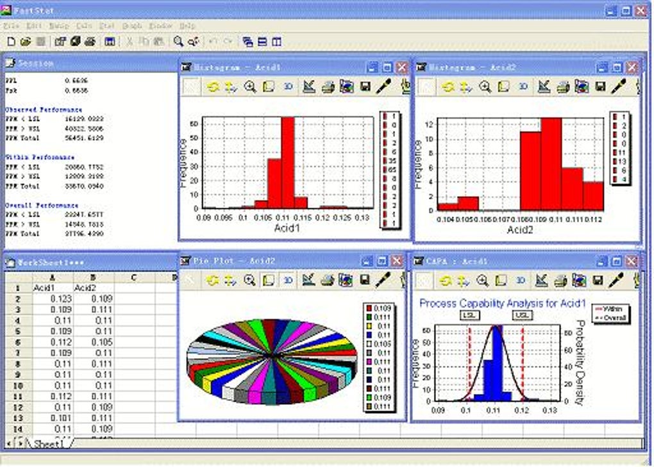Toggle 3D view in CAPA Acid1 window
The height and width of the screenshot is (467, 654).
(x=521, y=281)
